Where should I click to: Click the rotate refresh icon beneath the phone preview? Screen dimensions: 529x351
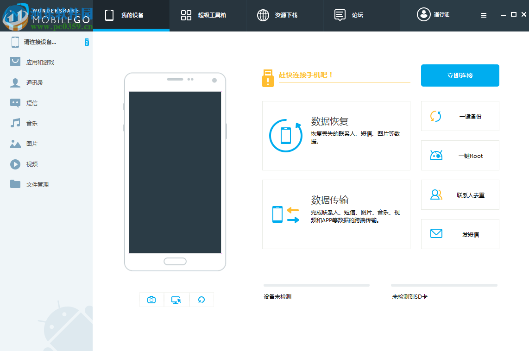(x=202, y=300)
